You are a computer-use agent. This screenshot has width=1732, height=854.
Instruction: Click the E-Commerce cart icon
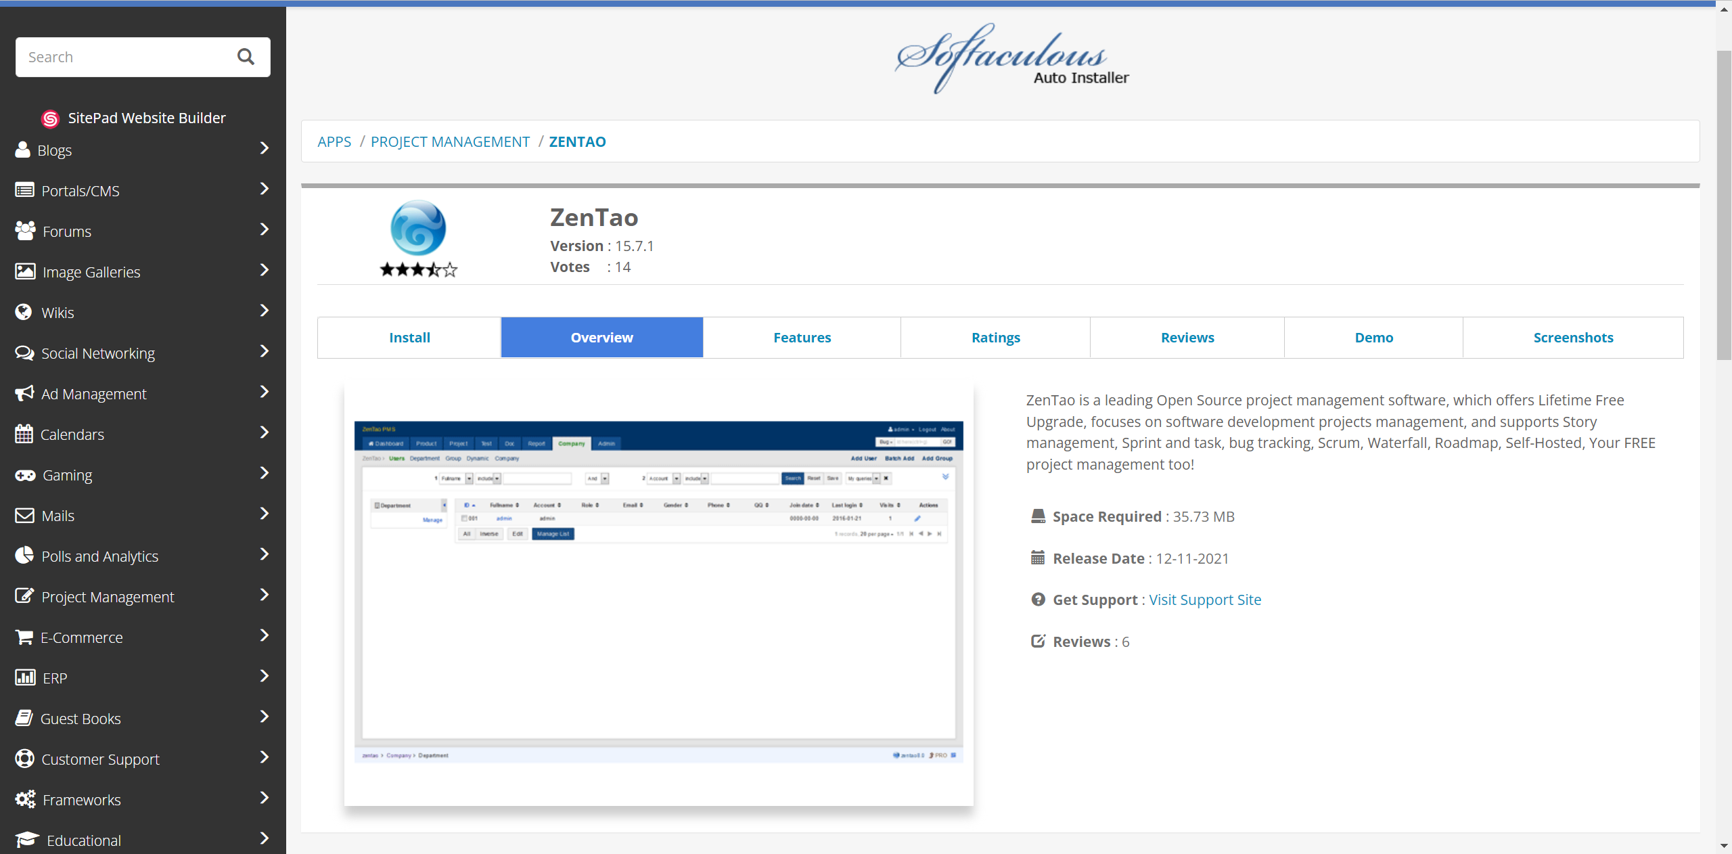[x=24, y=637]
